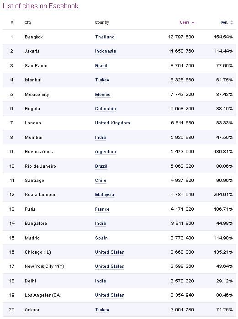Follow the Chile country link
Screen dimensions: 238x319
click(100, 181)
